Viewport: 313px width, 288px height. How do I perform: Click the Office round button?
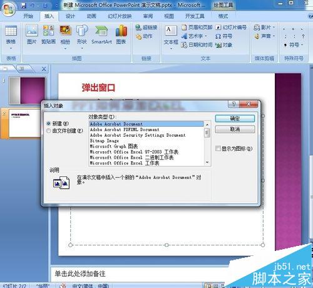pos(8,9)
